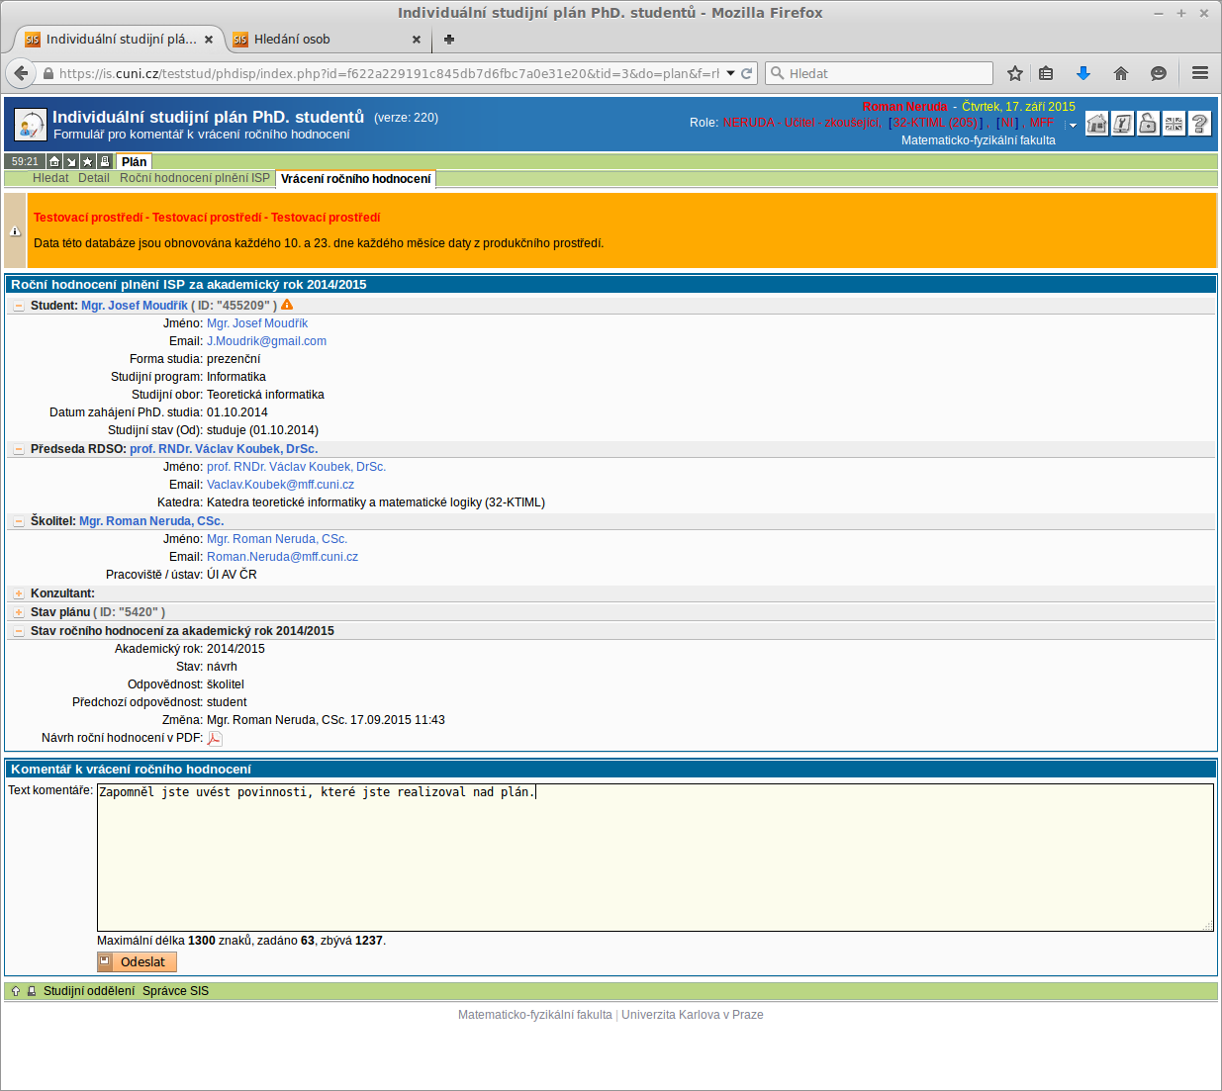The height and width of the screenshot is (1091, 1222).
Task: Open student link Mgr. Josef Moudřík in header row
Action: (135, 306)
